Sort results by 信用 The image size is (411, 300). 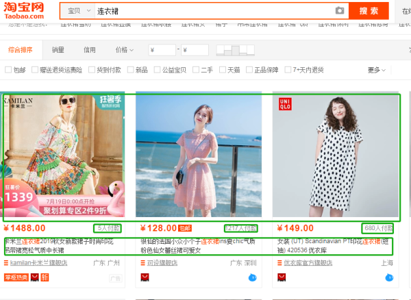[x=90, y=49]
